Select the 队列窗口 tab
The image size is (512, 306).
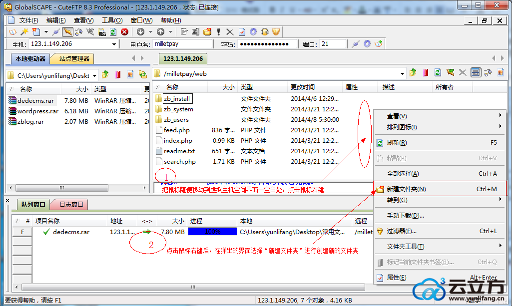pyautogui.click(x=33, y=205)
